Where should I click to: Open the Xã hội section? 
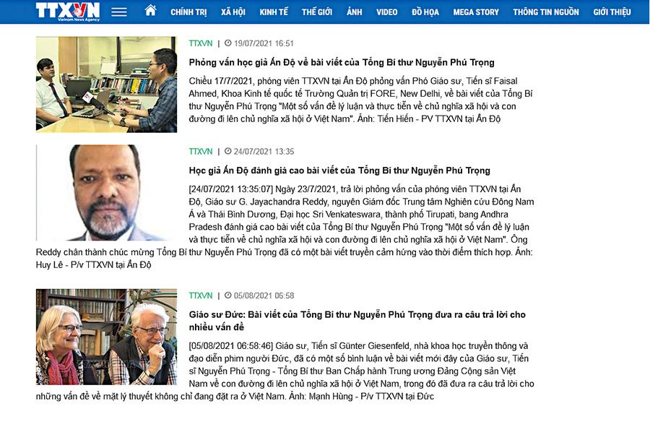coord(233,12)
